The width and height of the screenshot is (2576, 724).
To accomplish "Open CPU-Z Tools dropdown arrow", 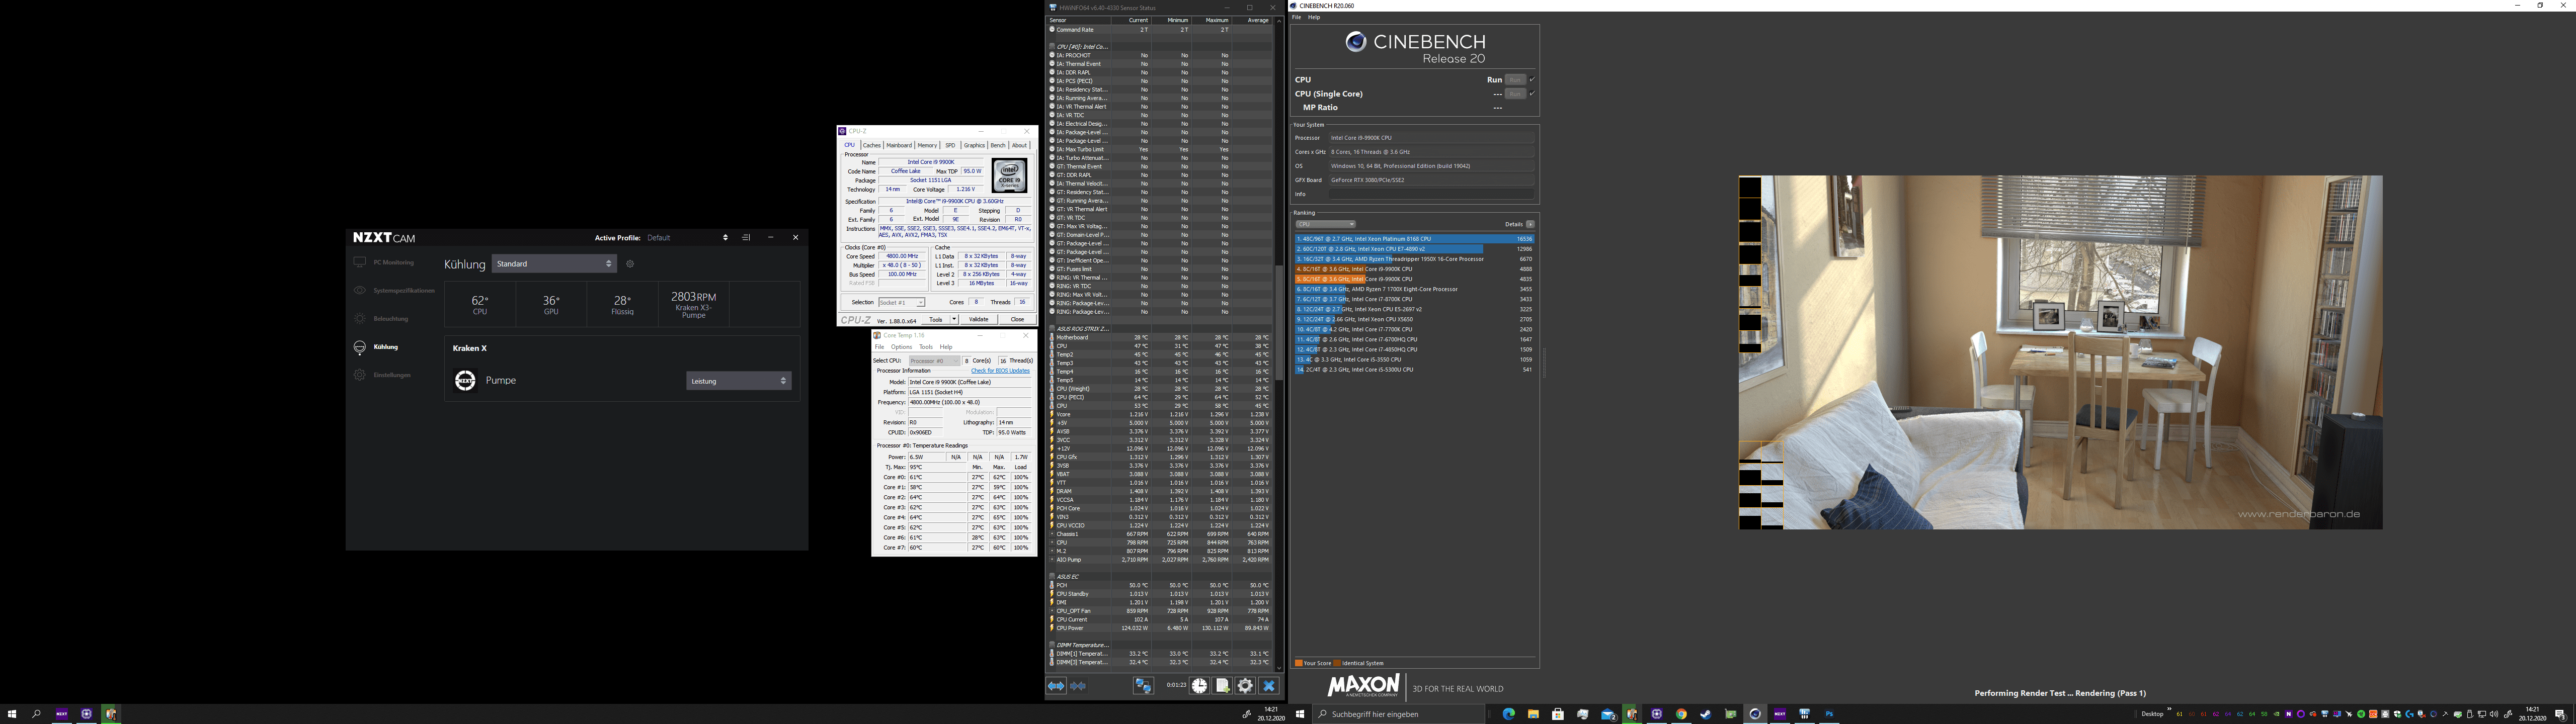I will pyautogui.click(x=954, y=319).
